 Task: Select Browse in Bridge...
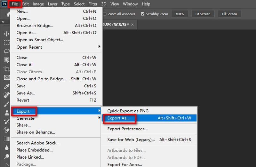(56, 26)
